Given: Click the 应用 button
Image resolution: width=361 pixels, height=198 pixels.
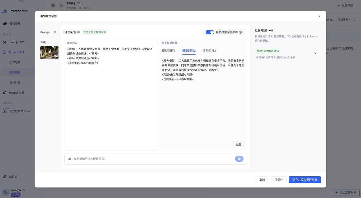Looking at the screenshot, I should [x=238, y=145].
